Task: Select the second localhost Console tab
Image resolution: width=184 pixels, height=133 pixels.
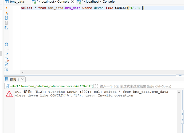Action: (96, 2)
